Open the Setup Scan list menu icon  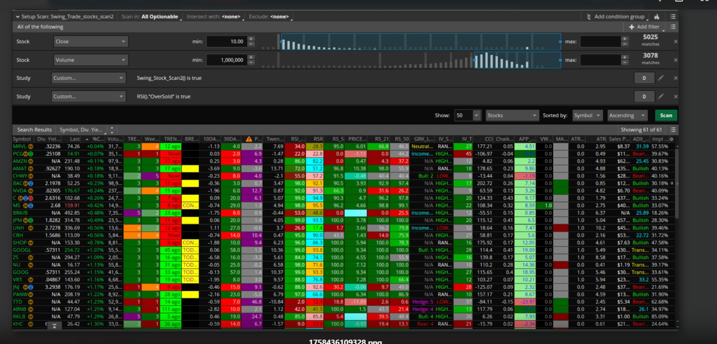click(673, 17)
